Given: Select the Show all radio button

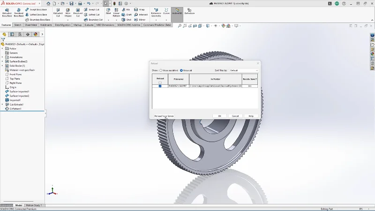Looking at the screenshot, I should coord(181,70).
